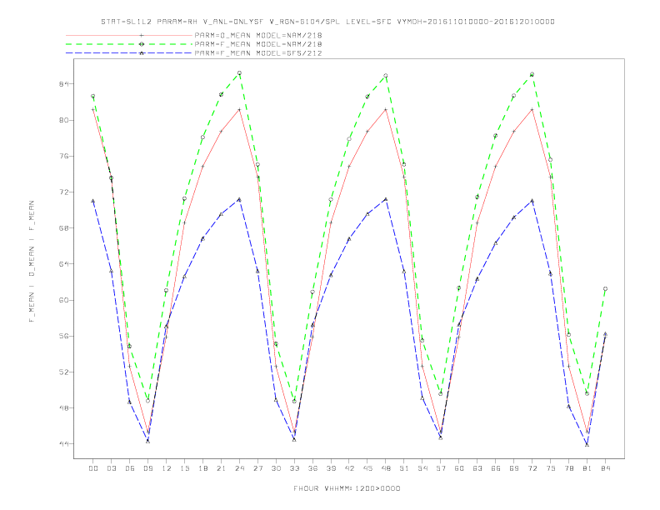Click x-axis tick label 60

(x=459, y=468)
